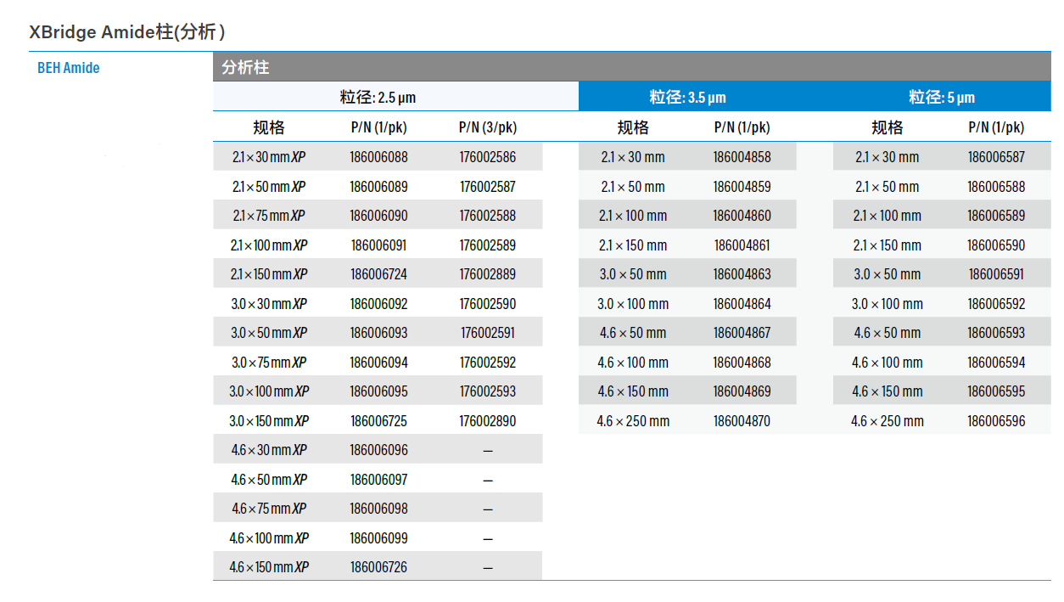The height and width of the screenshot is (602, 1064).
Task: Open the BEH Amide link
Action: coord(69,68)
